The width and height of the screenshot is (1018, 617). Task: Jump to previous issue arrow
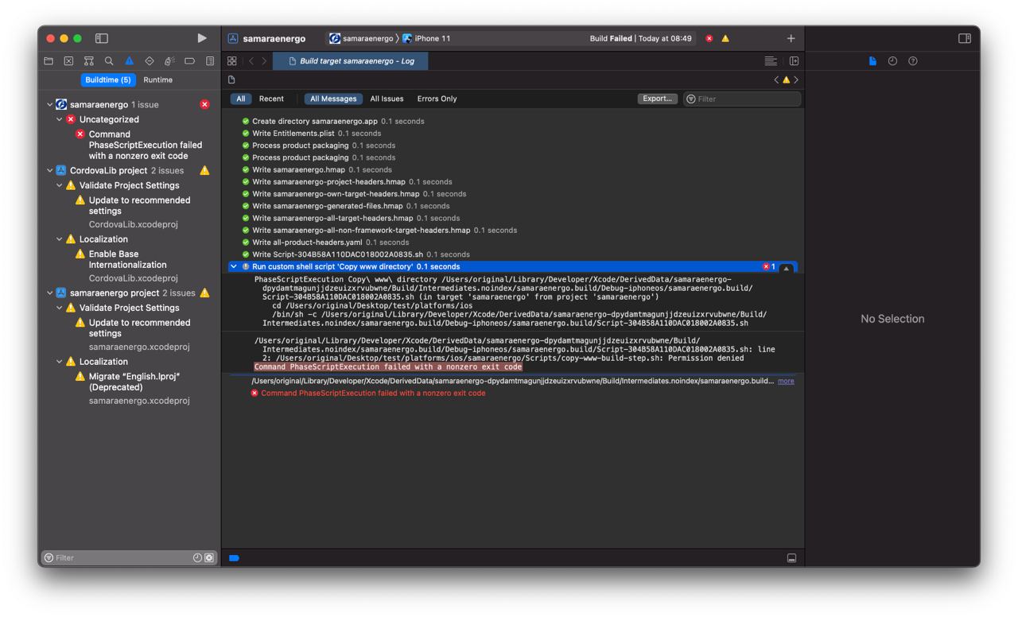click(x=776, y=80)
